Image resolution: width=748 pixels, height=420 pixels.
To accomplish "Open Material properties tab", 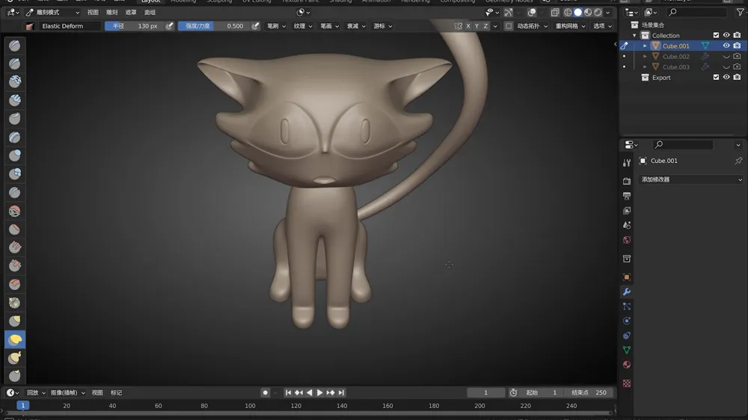I will 627,365.
